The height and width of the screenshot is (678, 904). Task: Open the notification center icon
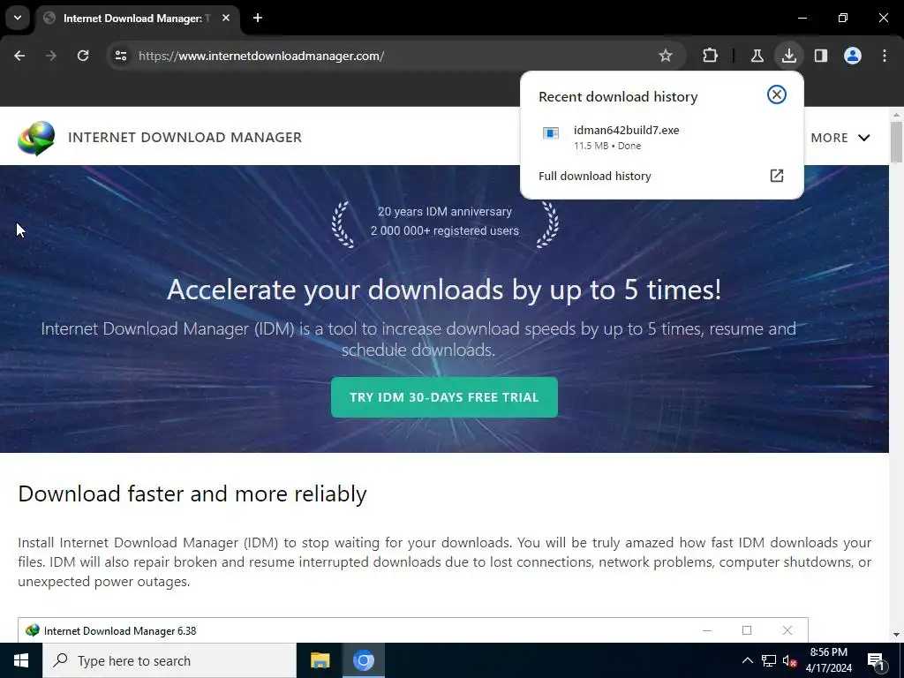pyautogui.click(x=876, y=661)
